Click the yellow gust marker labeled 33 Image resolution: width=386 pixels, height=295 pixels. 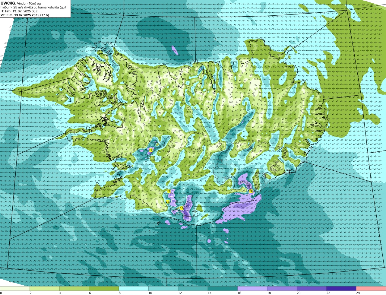point(182,208)
